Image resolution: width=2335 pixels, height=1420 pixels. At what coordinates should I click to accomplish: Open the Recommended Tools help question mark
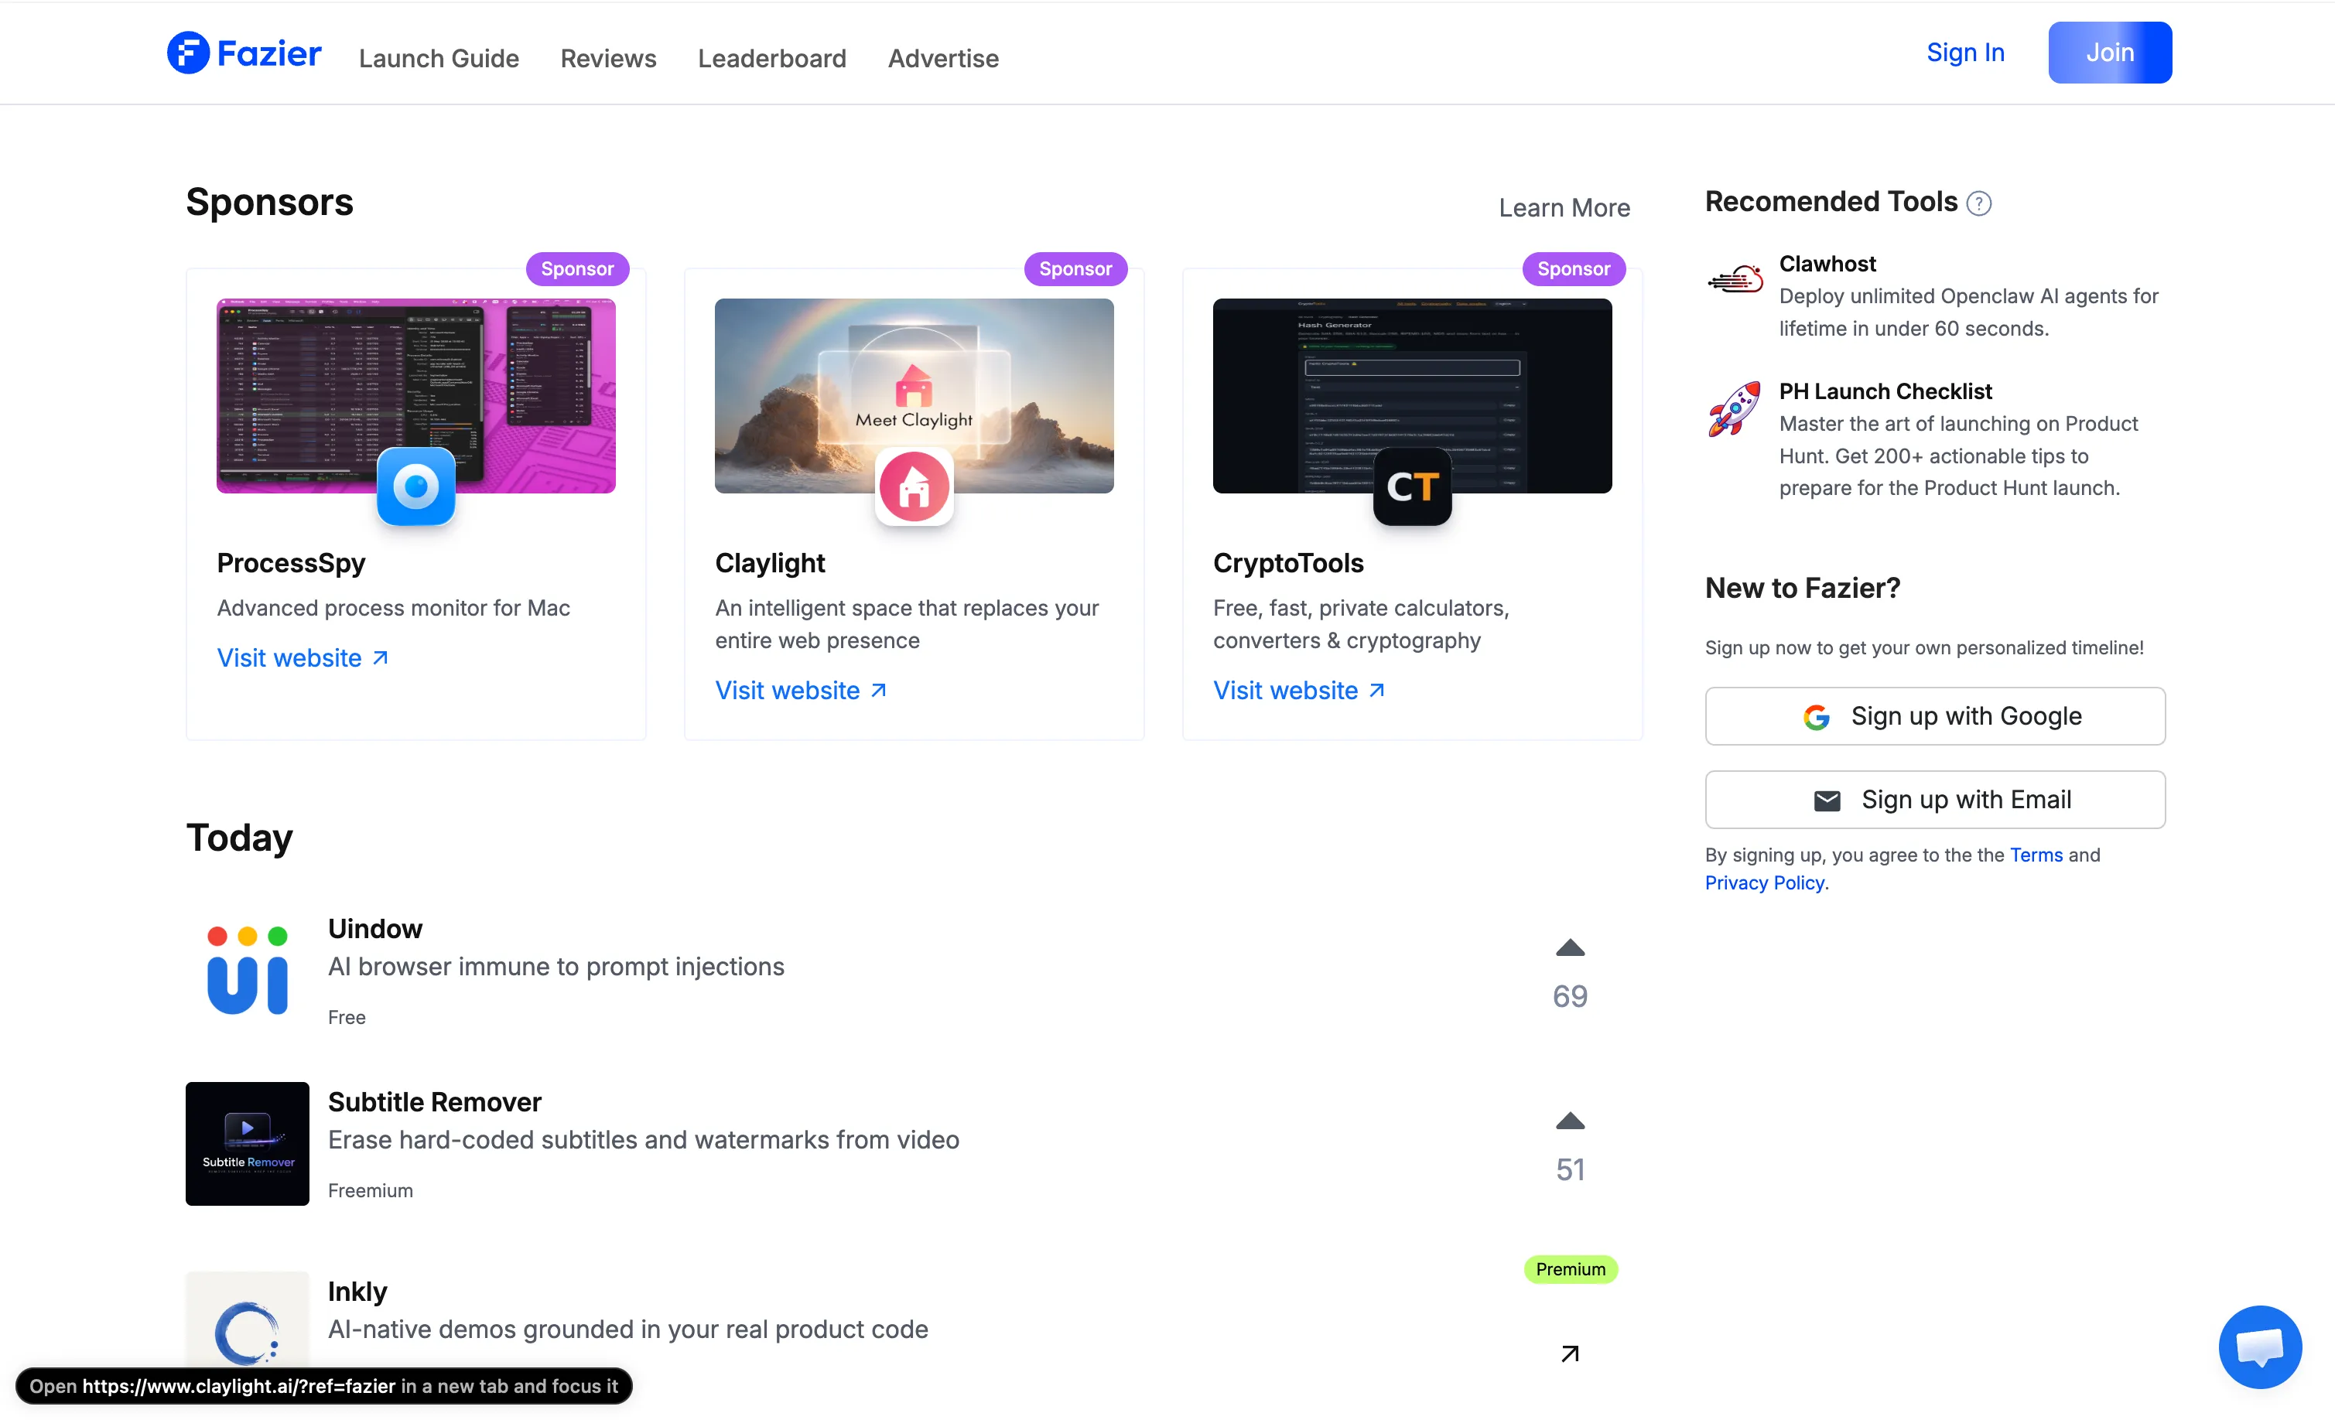(1978, 203)
